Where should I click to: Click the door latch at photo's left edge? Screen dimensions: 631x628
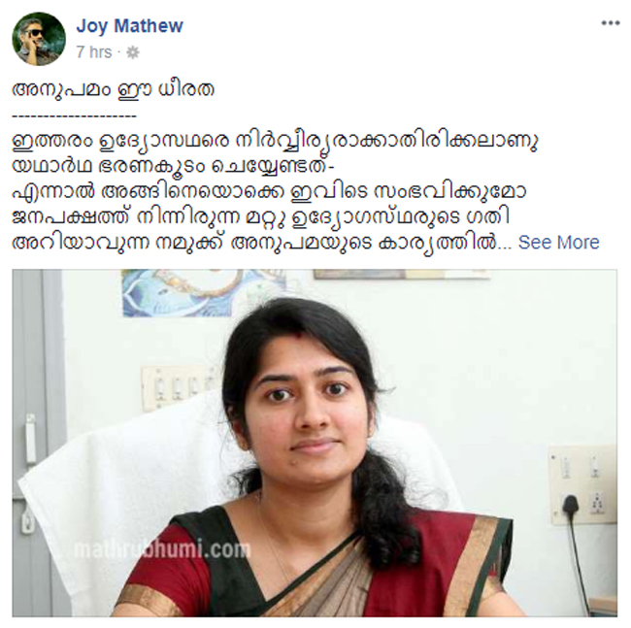[x=30, y=439]
